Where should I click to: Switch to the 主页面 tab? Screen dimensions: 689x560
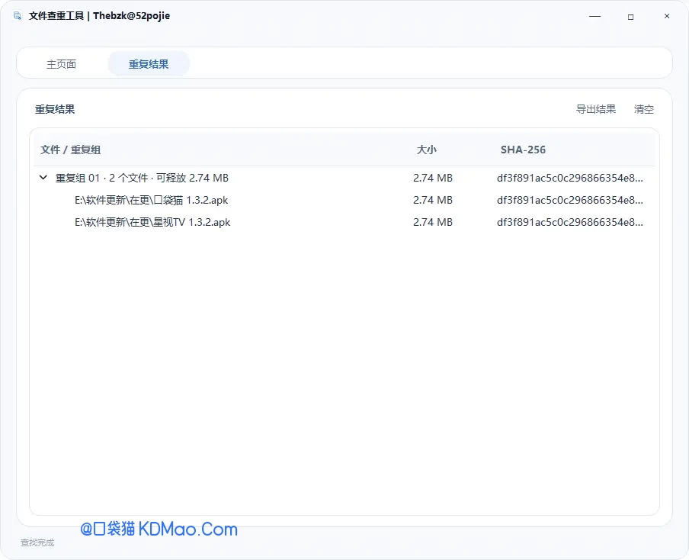pos(62,64)
